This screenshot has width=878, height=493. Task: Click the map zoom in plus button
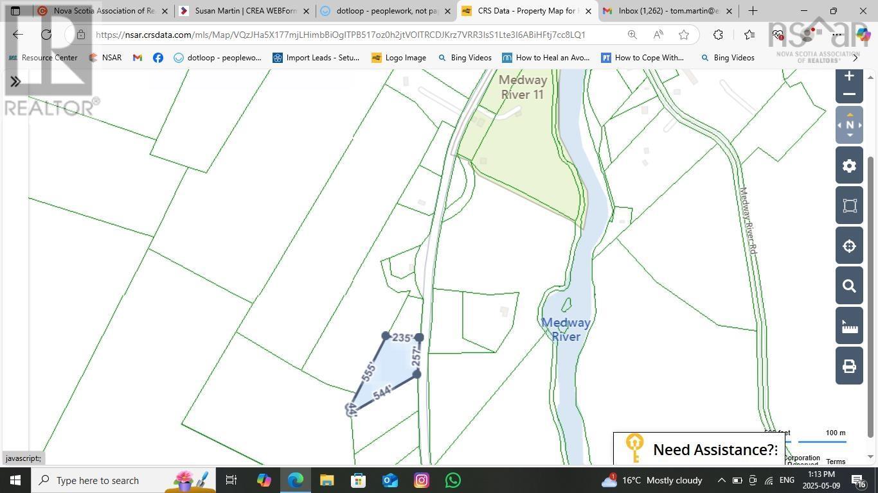[849, 76]
